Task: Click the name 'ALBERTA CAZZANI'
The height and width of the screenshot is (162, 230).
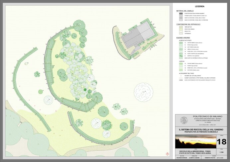Action: [x=194, y=158]
